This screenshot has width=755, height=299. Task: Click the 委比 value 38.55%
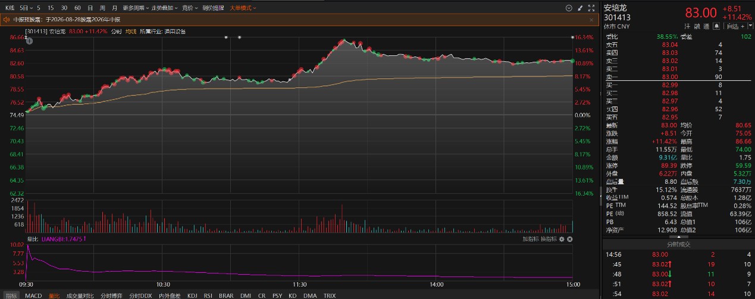(x=667, y=36)
